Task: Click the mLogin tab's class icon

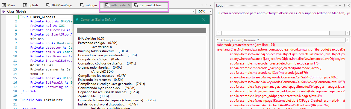Action: coord(82,5)
